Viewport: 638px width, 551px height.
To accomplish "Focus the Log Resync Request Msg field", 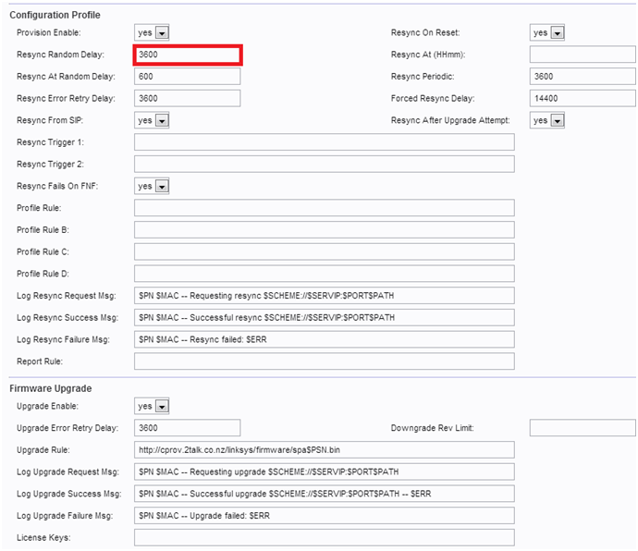I will (324, 296).
